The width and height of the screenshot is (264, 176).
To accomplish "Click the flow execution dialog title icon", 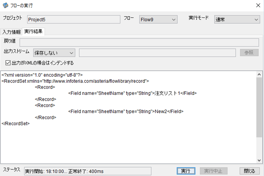I will [x=5, y=5].
